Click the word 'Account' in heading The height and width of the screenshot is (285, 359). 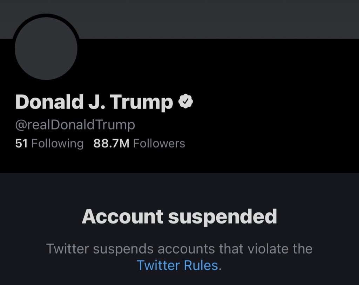click(x=123, y=217)
